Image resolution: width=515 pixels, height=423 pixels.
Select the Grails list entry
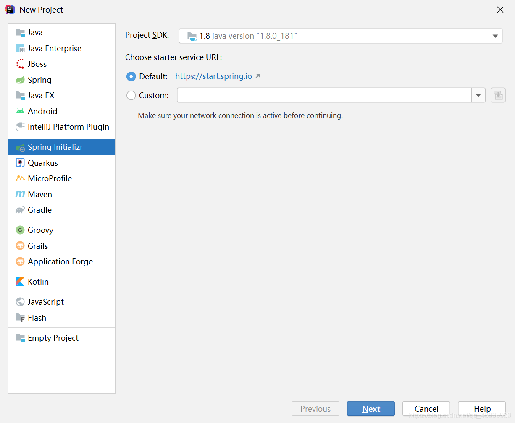(x=62, y=246)
